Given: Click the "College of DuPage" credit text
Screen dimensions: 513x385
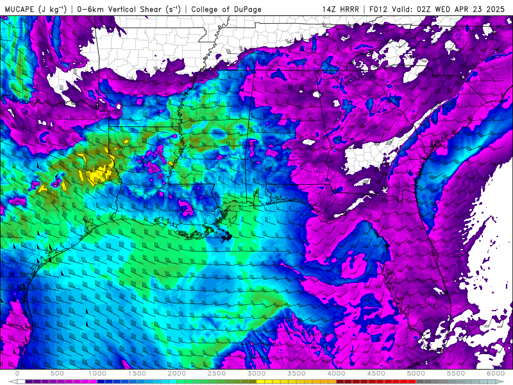Looking at the screenshot, I should [226, 9].
